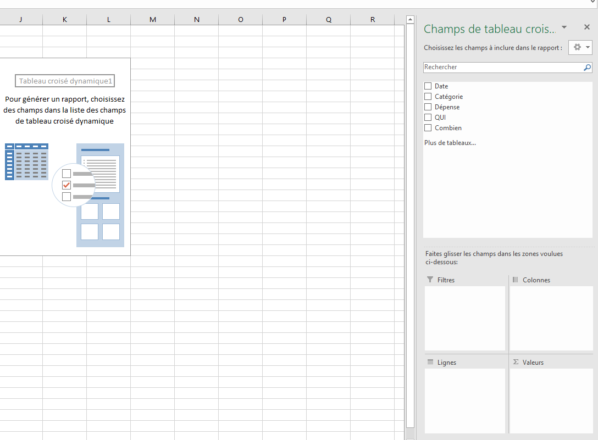Enable the Catégorie field

427,96
